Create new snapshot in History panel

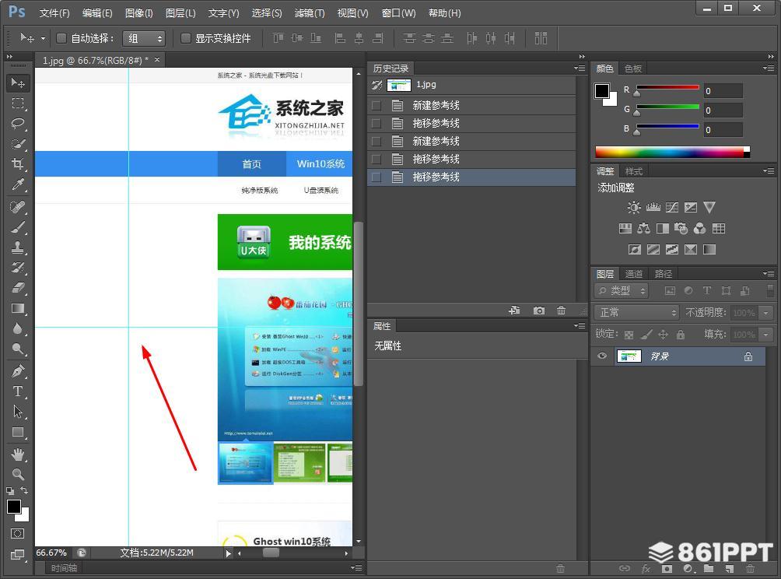(538, 311)
